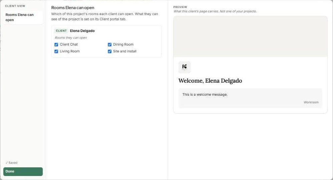Click the 'Rooms they can open' caption
This screenshot has height=180, width=333.
pos(71,38)
